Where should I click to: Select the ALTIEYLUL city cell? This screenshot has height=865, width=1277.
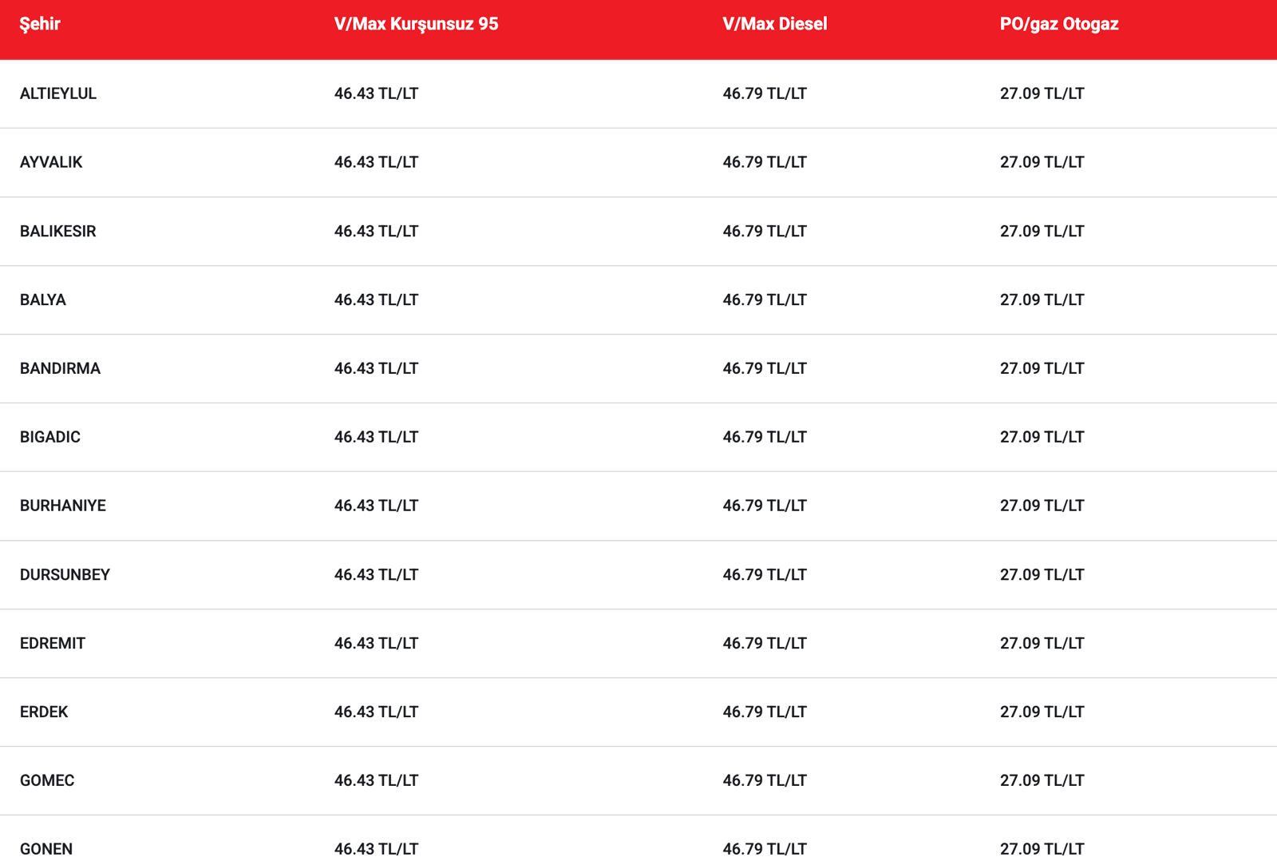click(58, 93)
